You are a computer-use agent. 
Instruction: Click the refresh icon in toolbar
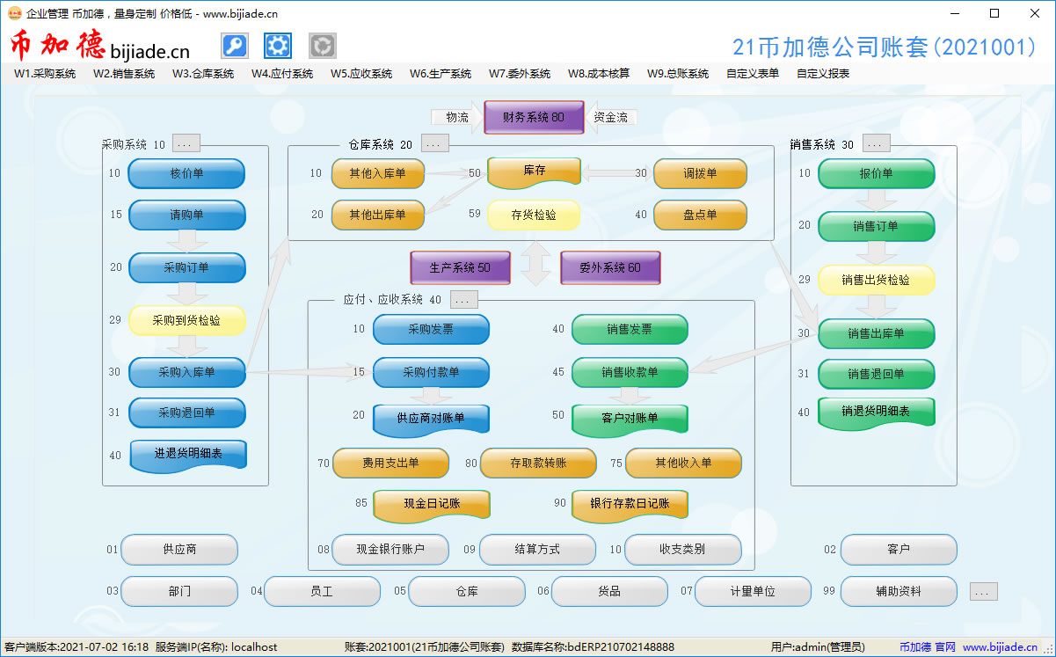[x=322, y=45]
